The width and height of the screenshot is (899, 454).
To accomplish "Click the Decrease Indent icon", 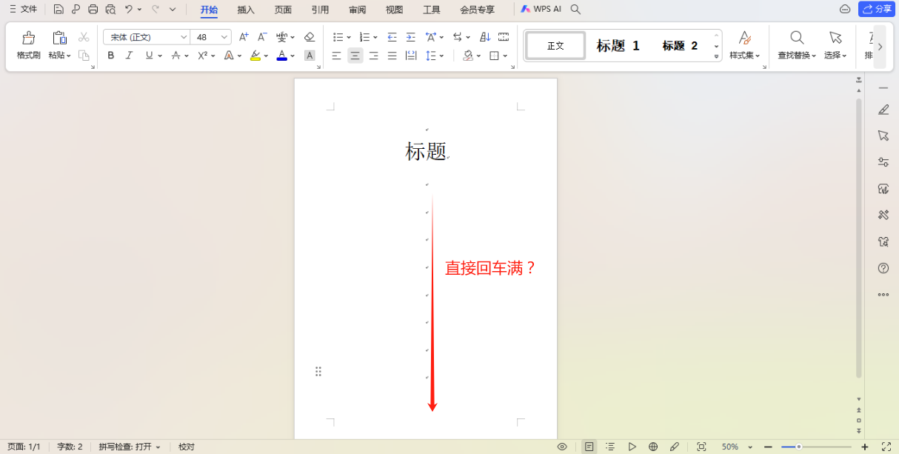I will coord(392,36).
